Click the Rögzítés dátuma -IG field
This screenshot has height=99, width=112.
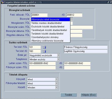[x=76, y=35]
